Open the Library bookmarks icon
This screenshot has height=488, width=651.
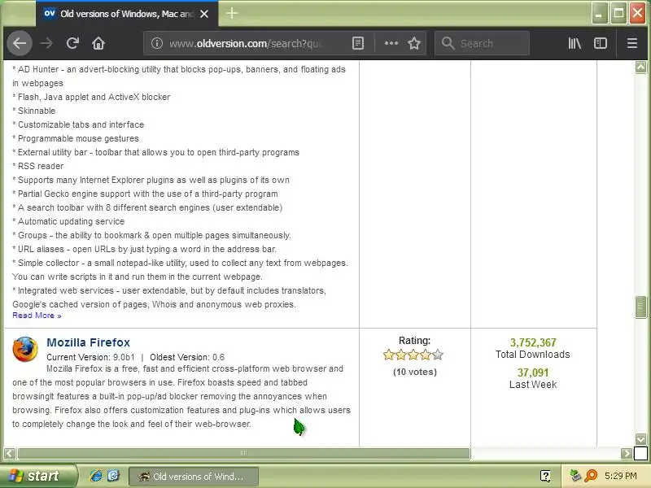pos(575,43)
